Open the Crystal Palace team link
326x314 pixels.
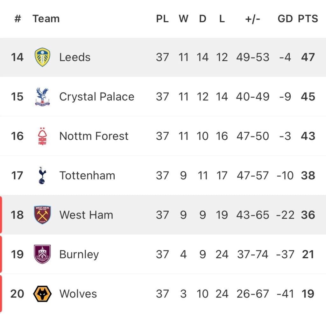click(97, 97)
